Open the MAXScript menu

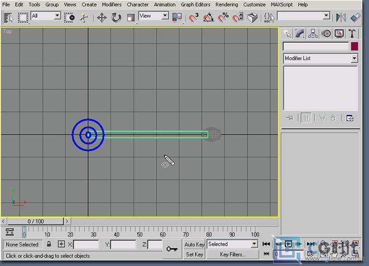pos(281,4)
